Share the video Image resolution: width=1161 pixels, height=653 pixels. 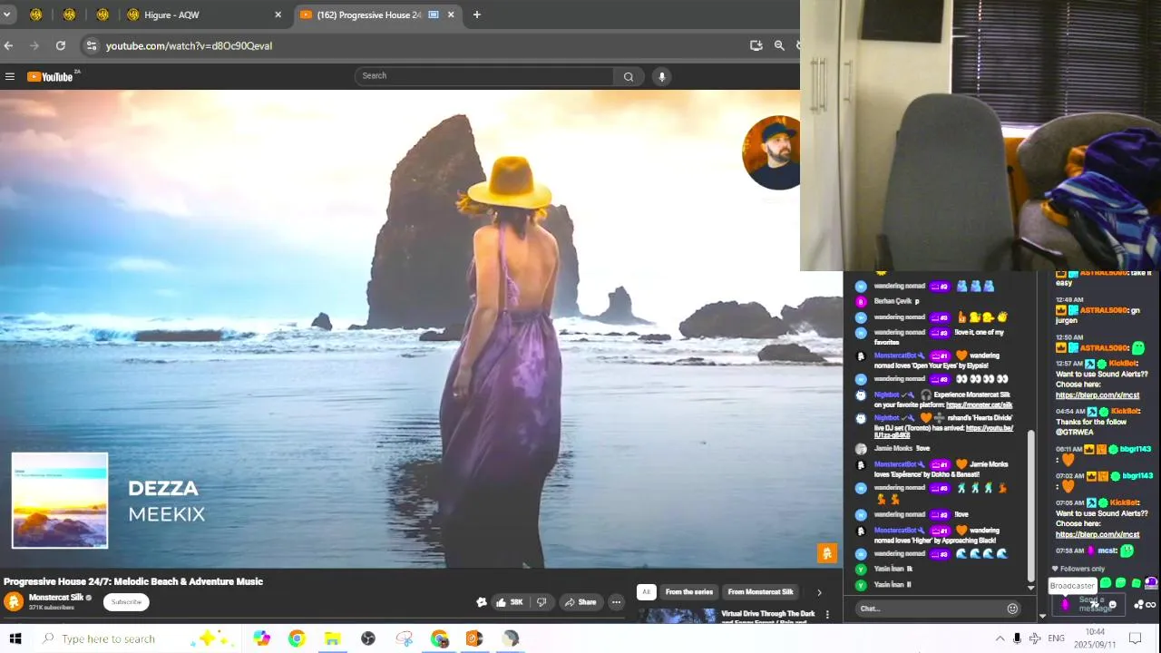(580, 602)
